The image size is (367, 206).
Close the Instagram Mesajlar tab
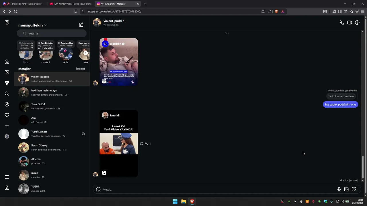tap(138, 4)
